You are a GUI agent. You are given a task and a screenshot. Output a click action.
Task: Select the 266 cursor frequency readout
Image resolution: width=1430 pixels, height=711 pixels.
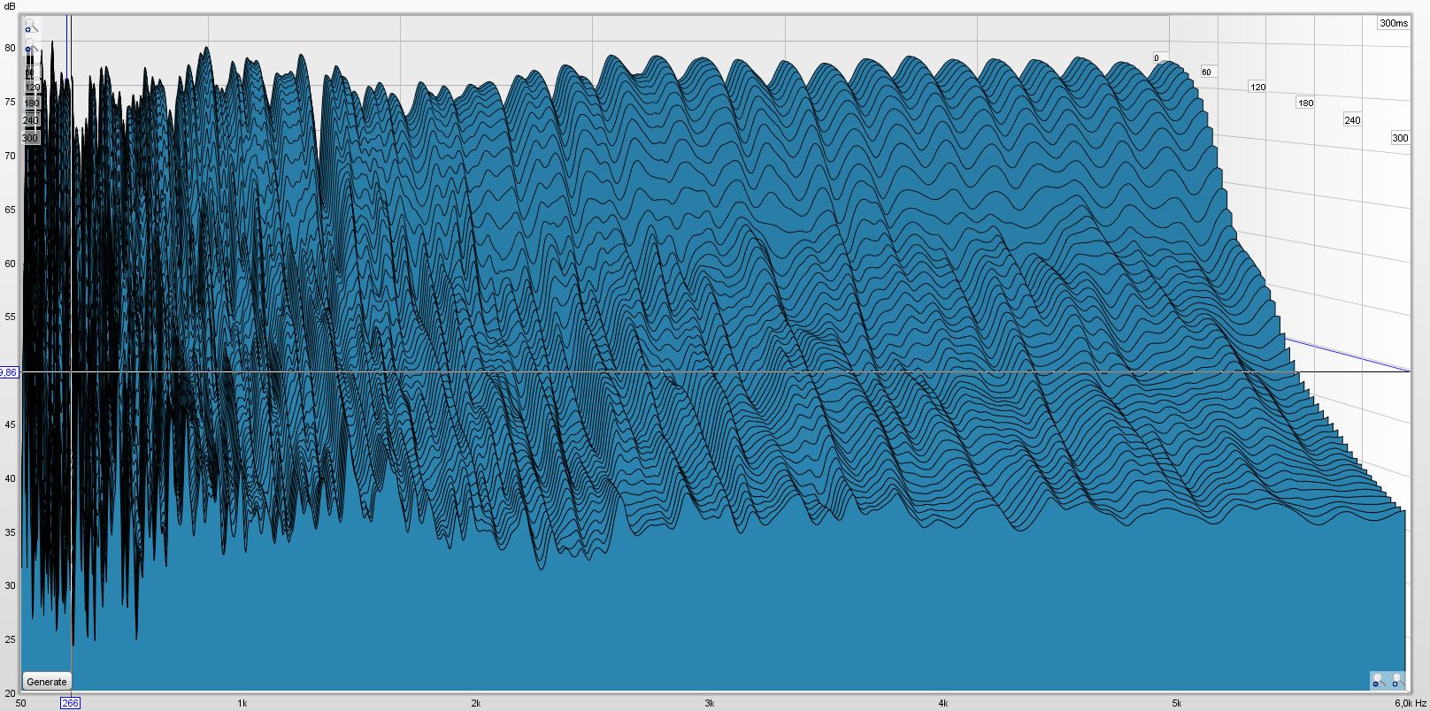tap(70, 703)
